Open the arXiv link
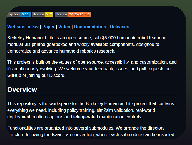This screenshot has height=145, width=192. 33,27
